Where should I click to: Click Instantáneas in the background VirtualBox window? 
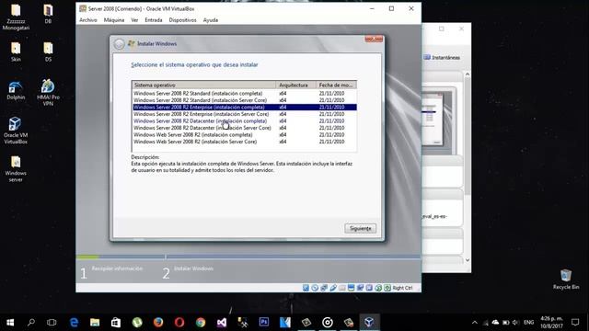[x=442, y=57]
